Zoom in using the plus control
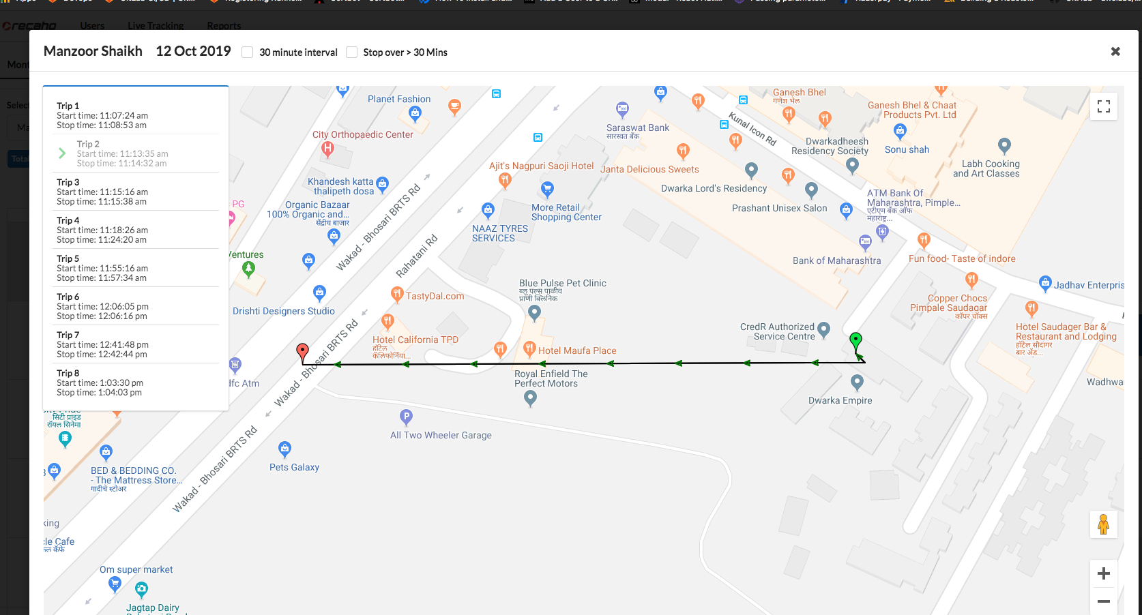This screenshot has width=1142, height=615. [1103, 573]
